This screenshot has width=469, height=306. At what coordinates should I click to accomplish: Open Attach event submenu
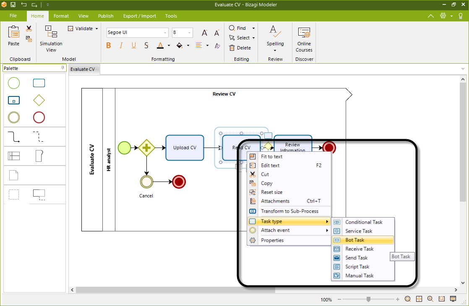289,231
